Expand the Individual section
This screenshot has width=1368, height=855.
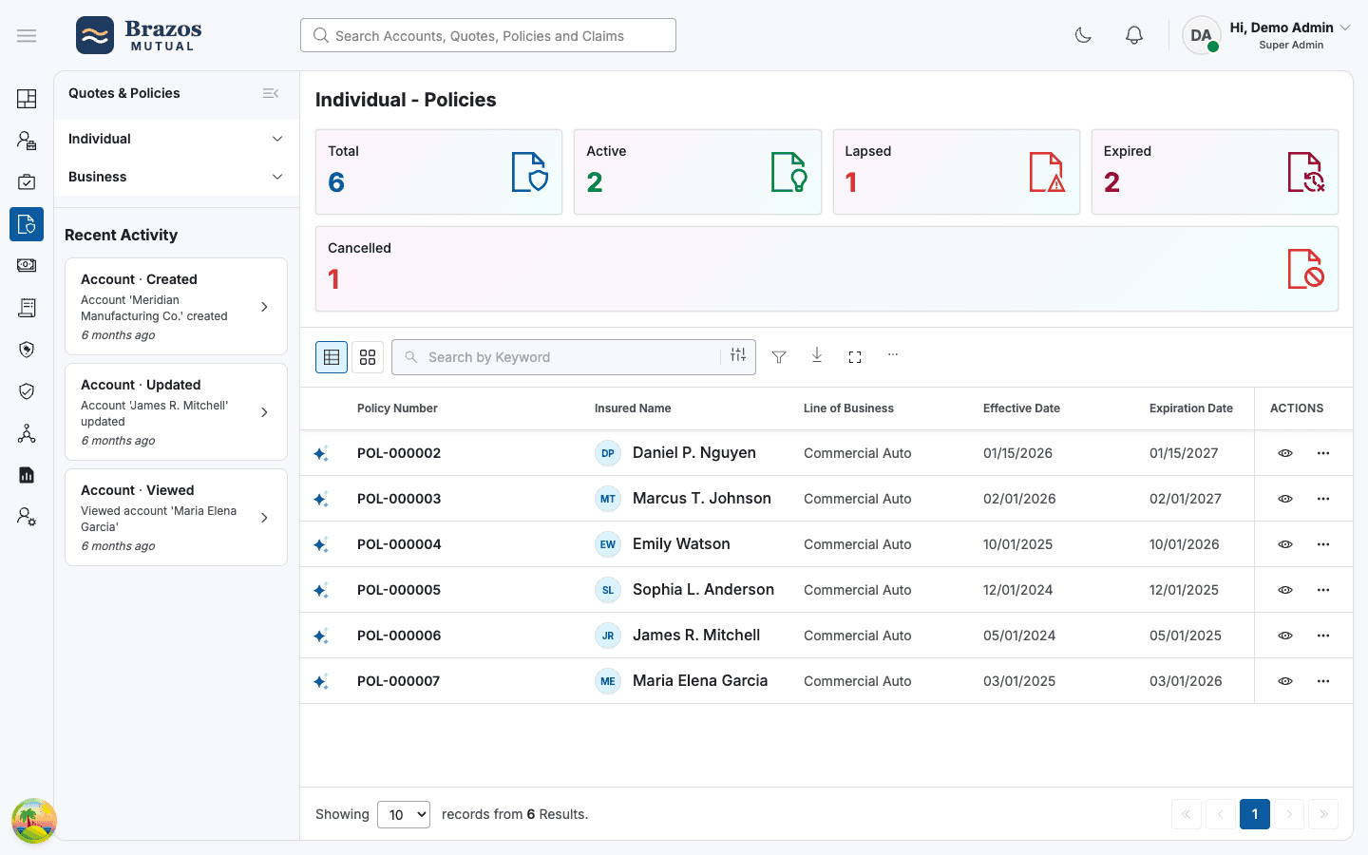[177, 139]
